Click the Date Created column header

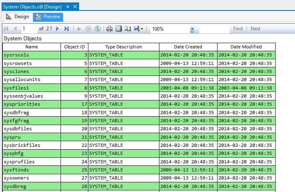pos(188,47)
